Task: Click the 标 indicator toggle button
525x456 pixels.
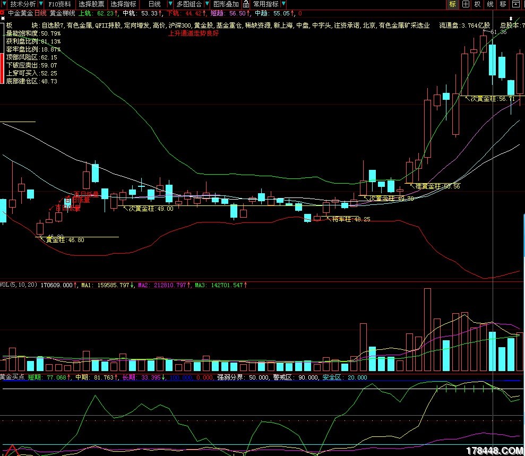Action: (x=452, y=4)
